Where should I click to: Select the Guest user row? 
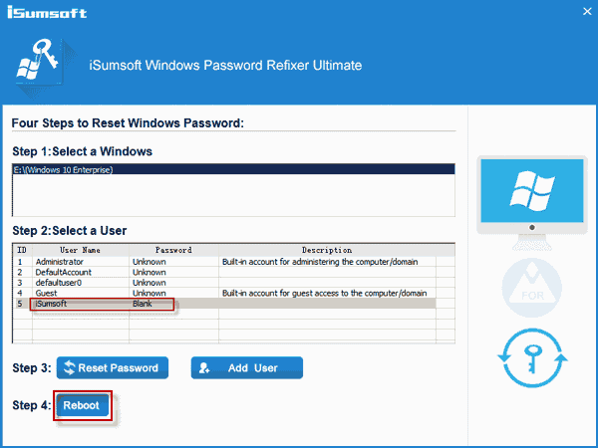(x=224, y=293)
